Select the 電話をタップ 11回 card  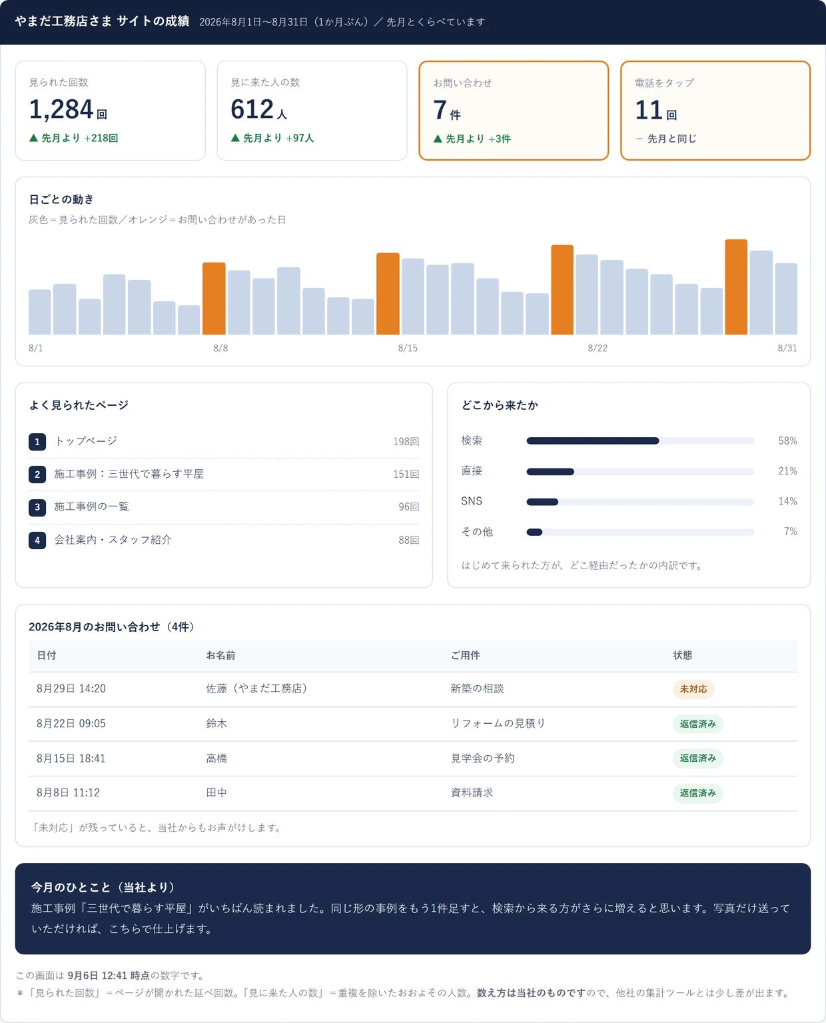point(715,111)
